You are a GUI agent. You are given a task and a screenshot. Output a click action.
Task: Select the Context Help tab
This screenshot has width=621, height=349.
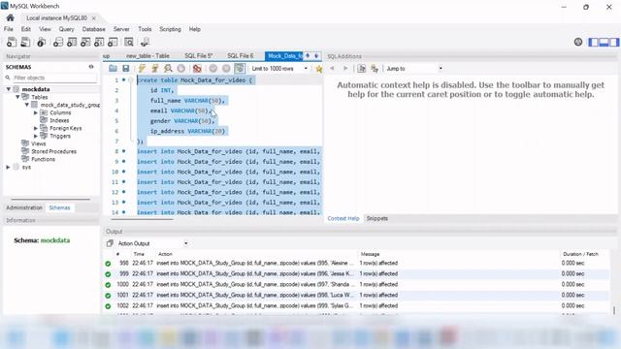click(x=343, y=218)
